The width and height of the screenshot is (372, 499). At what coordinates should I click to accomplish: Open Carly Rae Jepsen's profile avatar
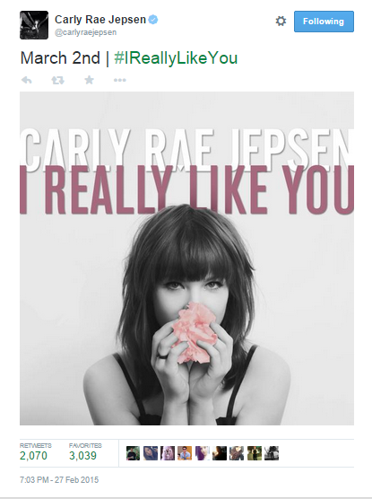(34, 25)
